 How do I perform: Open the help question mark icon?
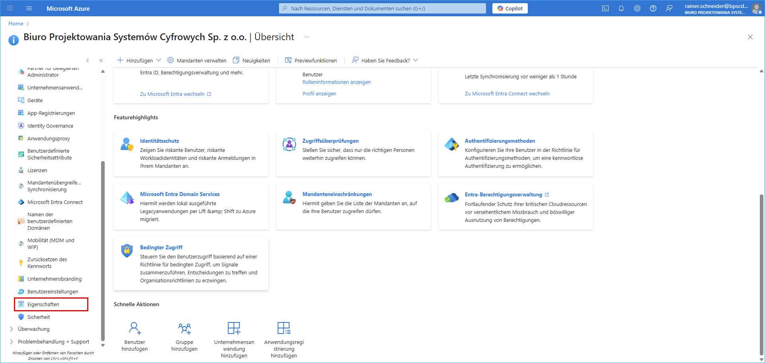click(653, 8)
